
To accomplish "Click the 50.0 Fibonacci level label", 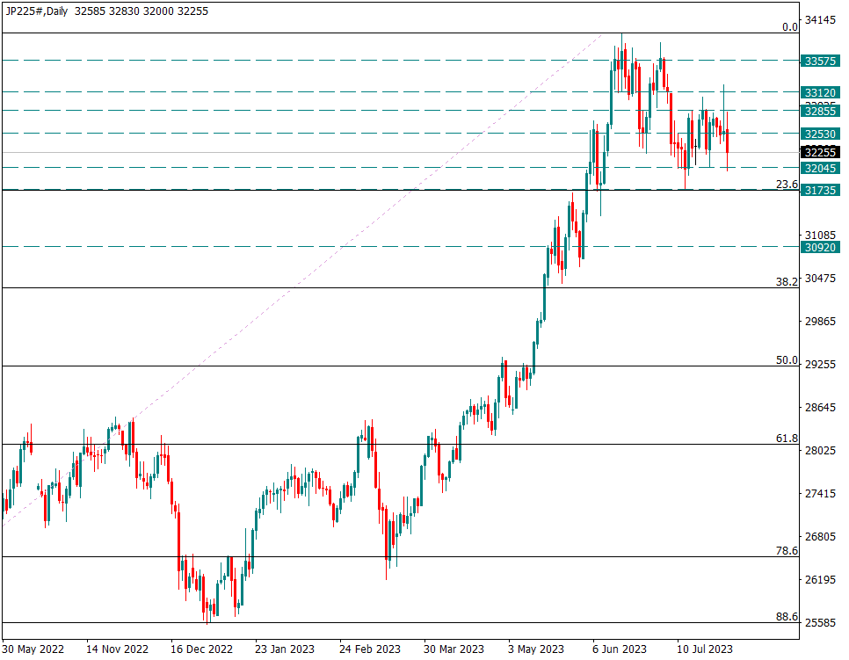I will coord(787,360).
